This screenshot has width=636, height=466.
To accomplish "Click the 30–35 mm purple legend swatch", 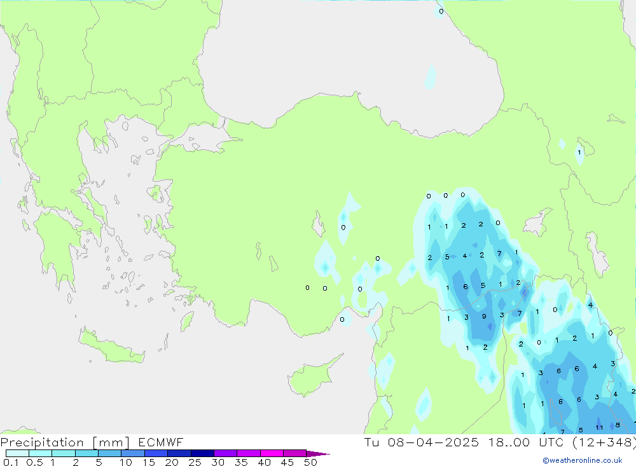I will coord(225,453).
